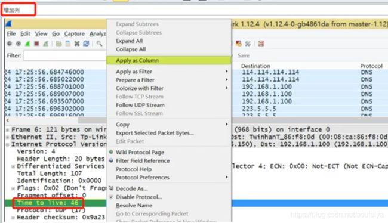
Task: Expand the Flags: 0x02 field
Action: (13, 188)
